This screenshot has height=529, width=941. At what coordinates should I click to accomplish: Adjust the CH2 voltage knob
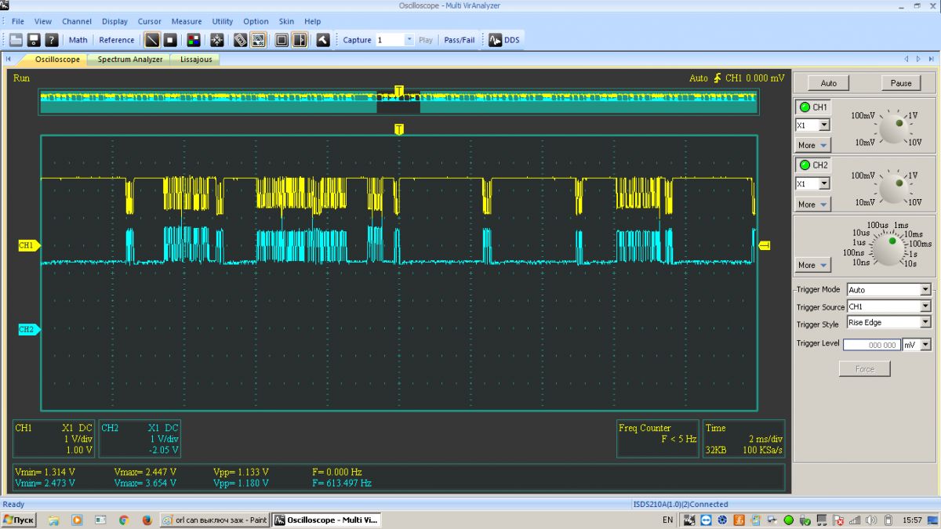click(x=892, y=188)
